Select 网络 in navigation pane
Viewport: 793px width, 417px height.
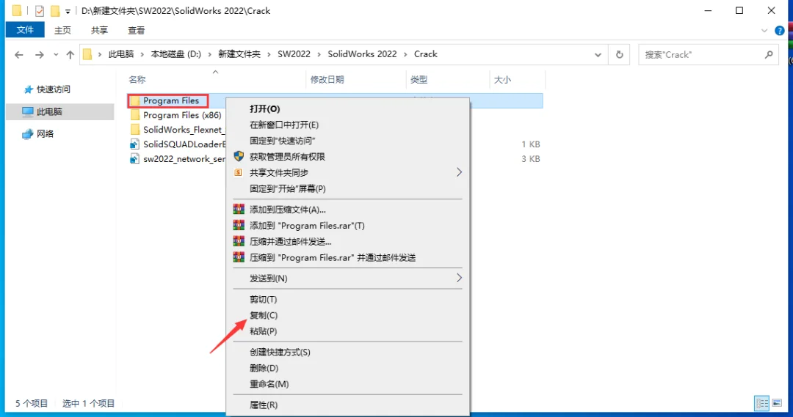(x=38, y=134)
